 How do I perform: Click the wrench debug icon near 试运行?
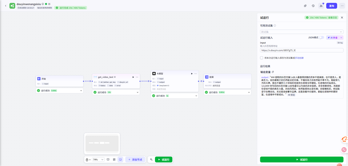pyautogui.click(x=151, y=159)
